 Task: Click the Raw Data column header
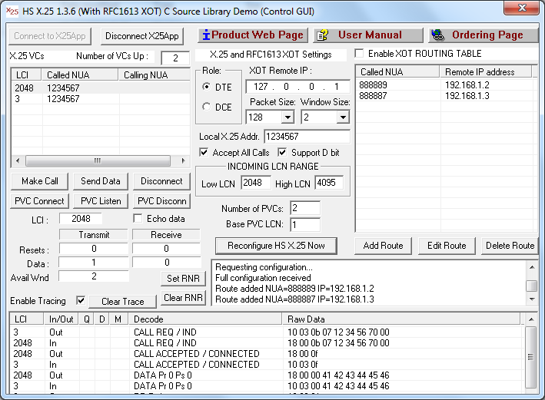point(400,319)
